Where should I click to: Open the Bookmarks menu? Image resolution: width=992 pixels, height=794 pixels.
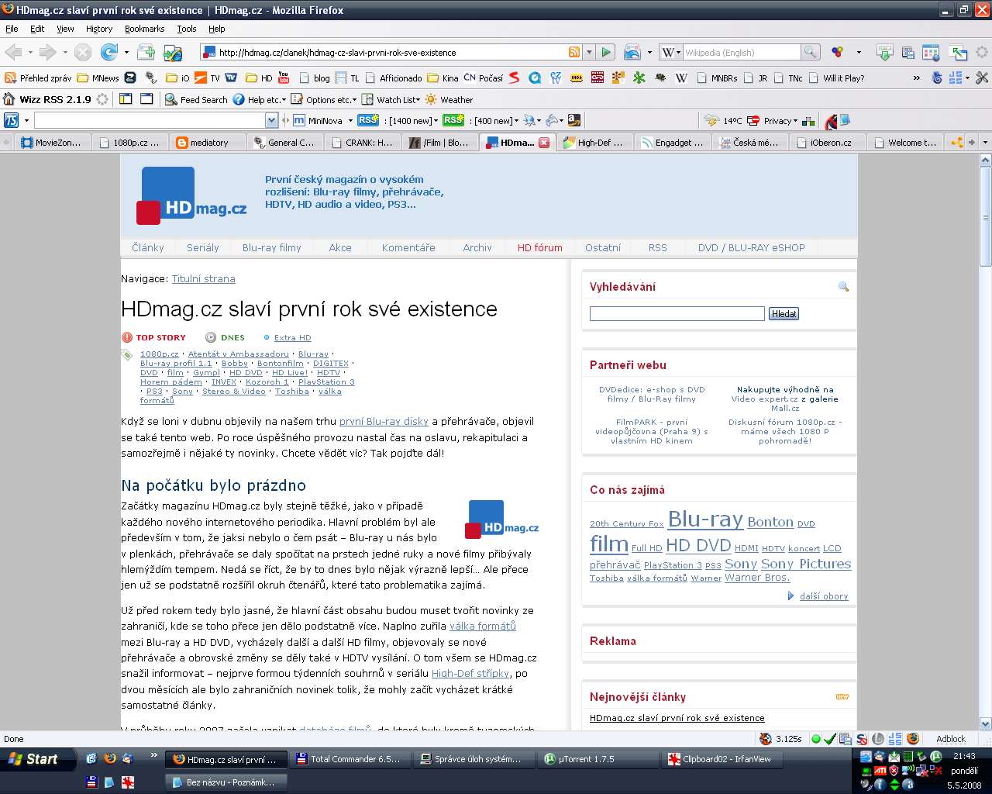tap(144, 29)
